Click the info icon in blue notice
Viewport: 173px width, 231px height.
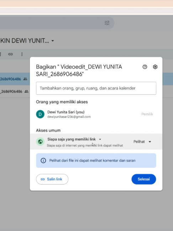click(x=43, y=160)
